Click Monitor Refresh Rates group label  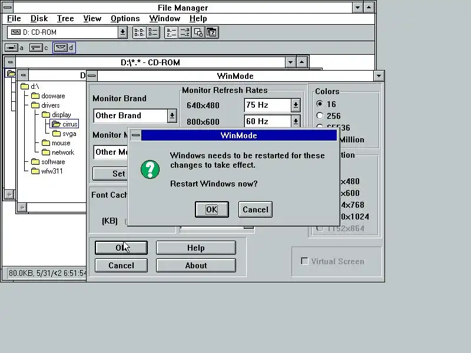click(x=225, y=90)
